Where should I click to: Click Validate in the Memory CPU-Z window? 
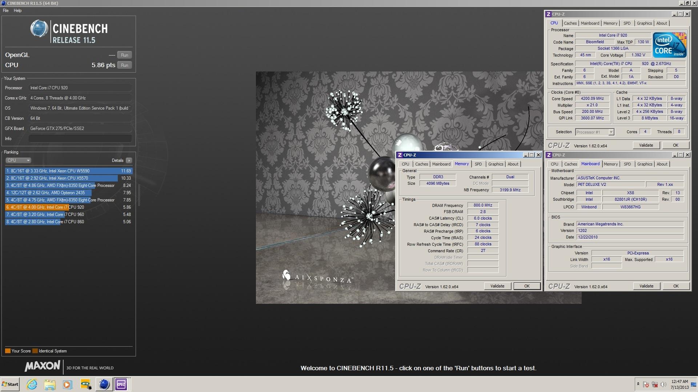(x=497, y=286)
